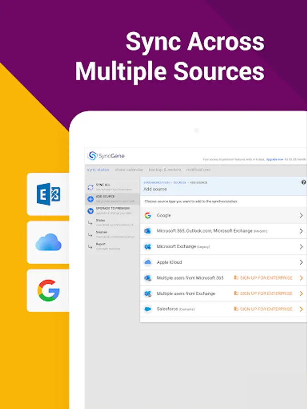The width and height of the screenshot is (307, 409).
Task: Click Sign Up For Enterprise on Salesforce row
Action: point(263,309)
